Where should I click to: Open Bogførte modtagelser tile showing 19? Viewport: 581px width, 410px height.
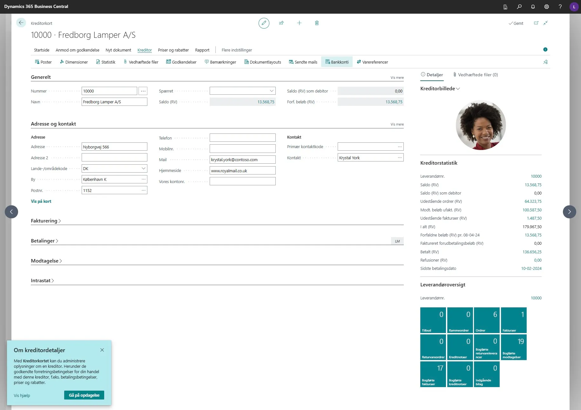513,347
